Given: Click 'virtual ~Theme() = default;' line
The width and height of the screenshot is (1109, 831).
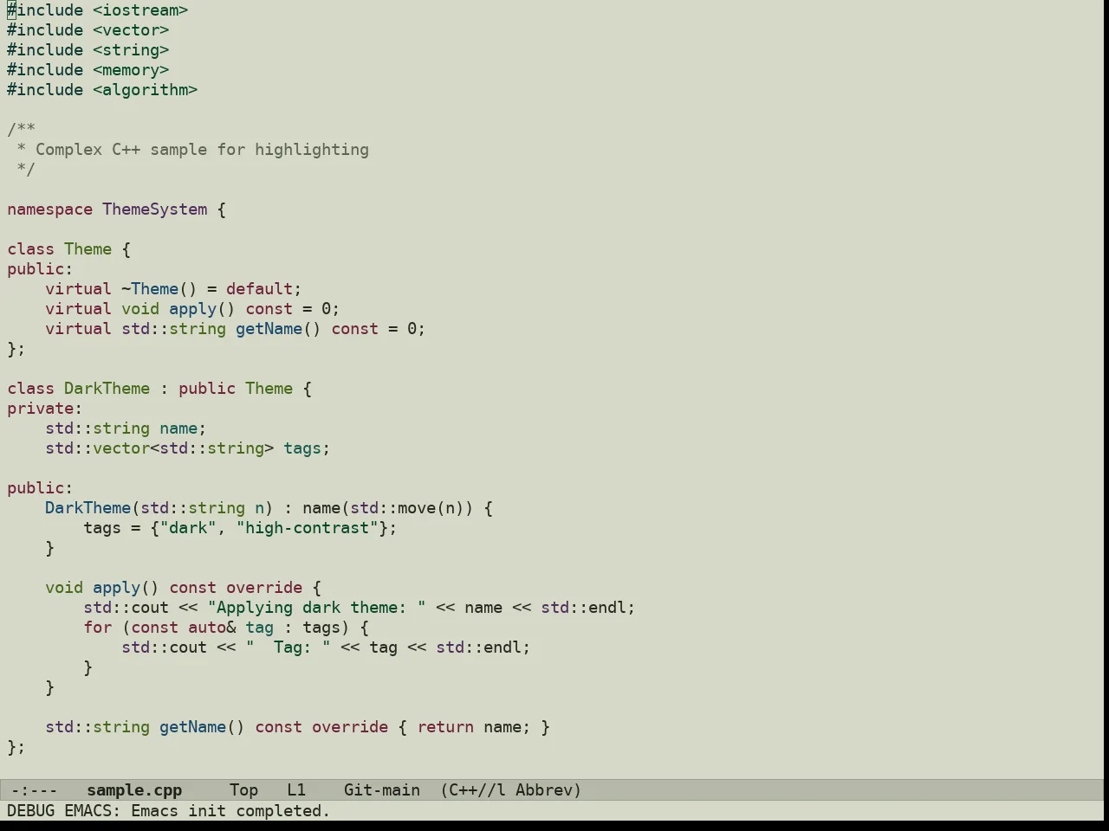Looking at the screenshot, I should click(173, 289).
